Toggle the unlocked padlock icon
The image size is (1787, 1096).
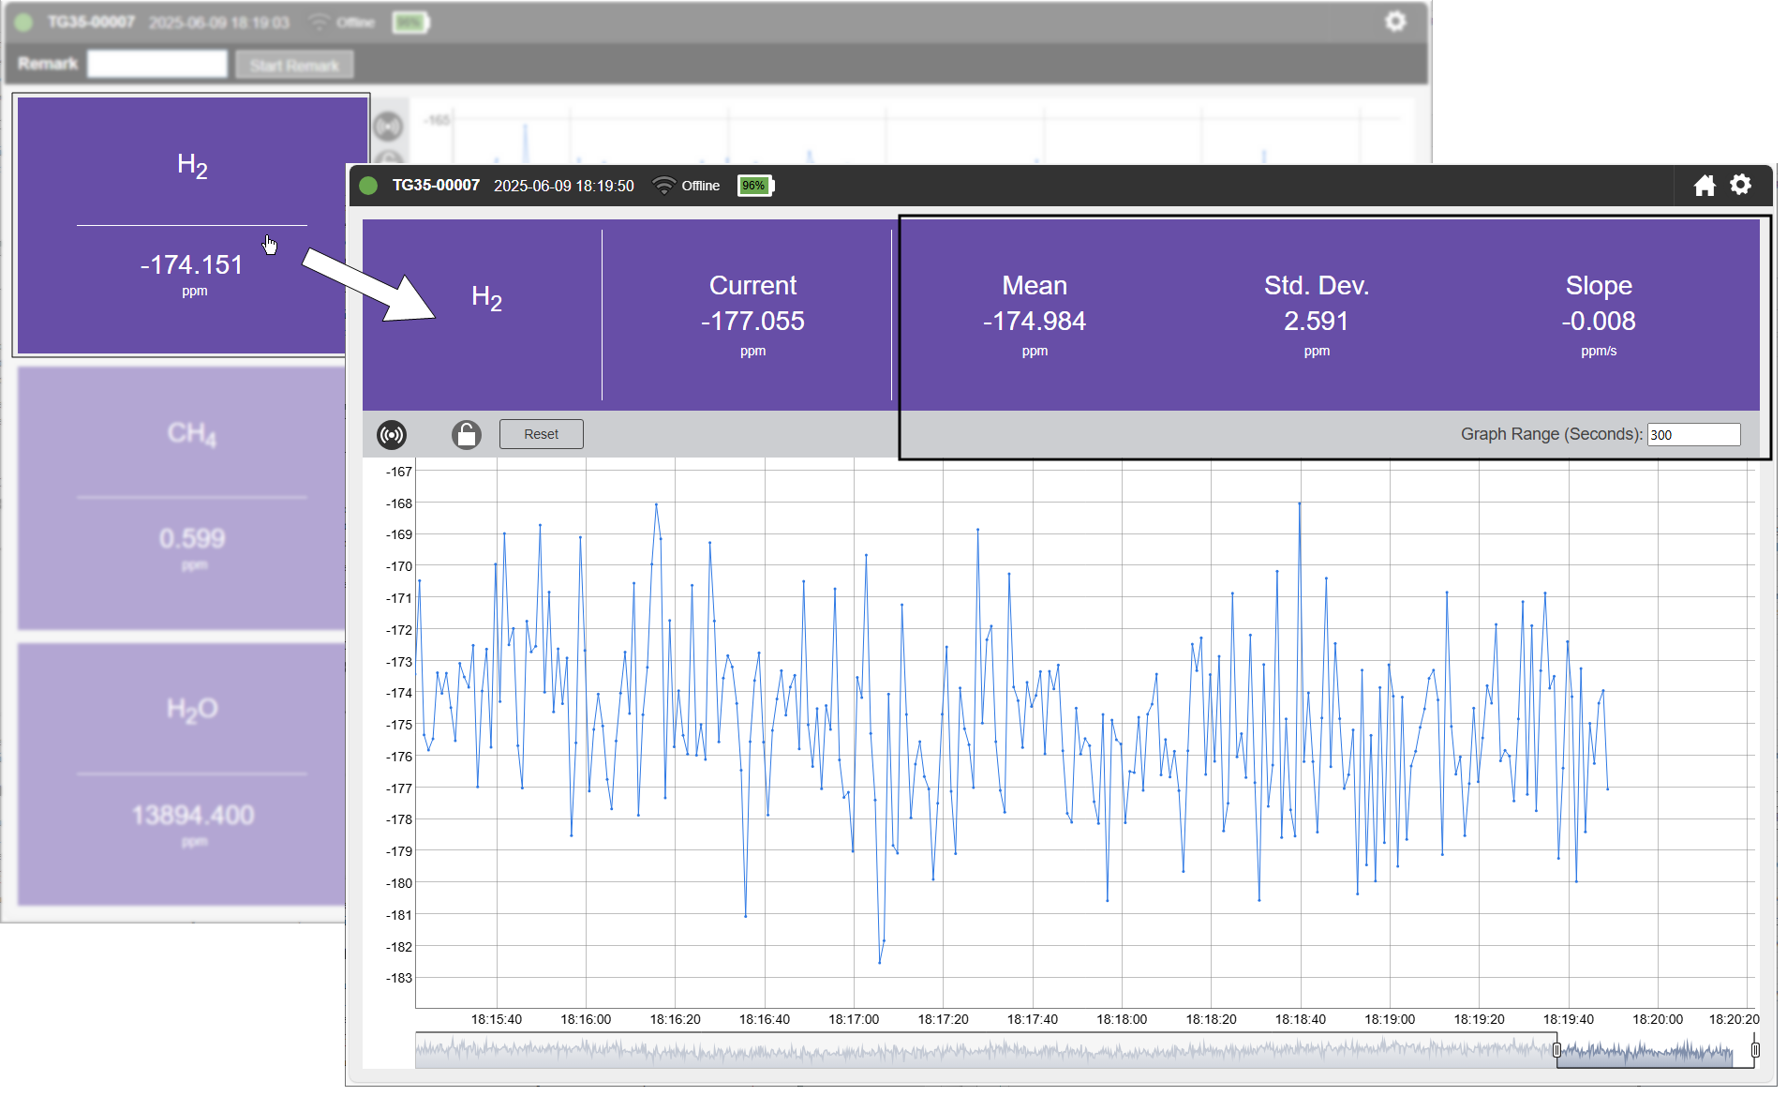tap(466, 435)
